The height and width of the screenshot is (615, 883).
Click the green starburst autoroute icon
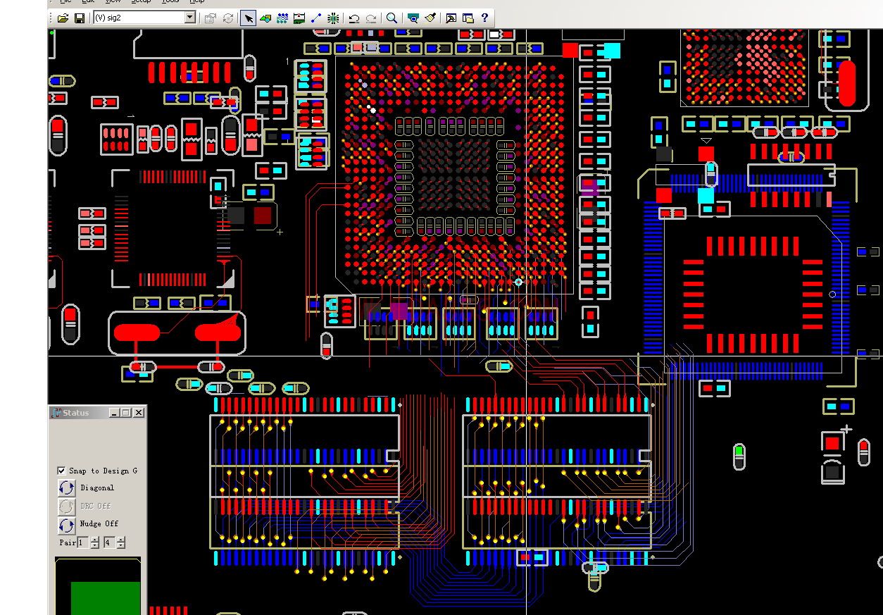[333, 18]
